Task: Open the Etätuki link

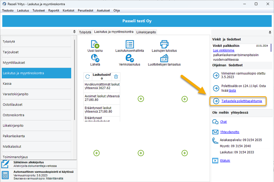Action: click(225, 161)
